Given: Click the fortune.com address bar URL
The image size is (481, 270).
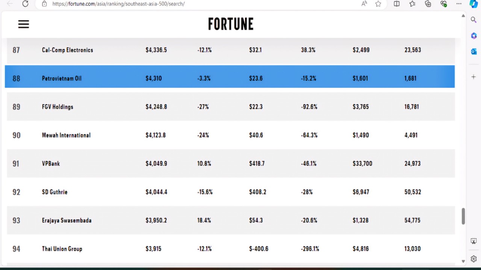Looking at the screenshot, I should pos(118,4).
